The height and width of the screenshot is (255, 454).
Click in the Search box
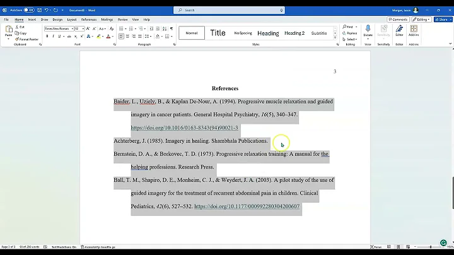229,10
